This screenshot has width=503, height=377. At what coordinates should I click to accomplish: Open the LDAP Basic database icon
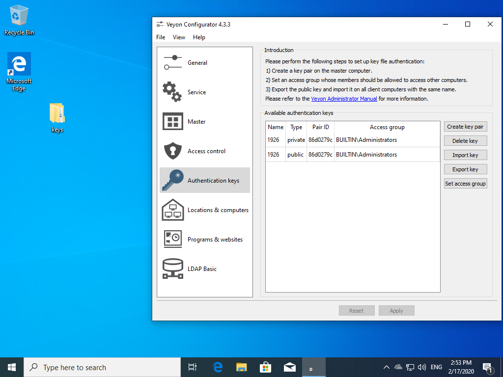coord(172,269)
